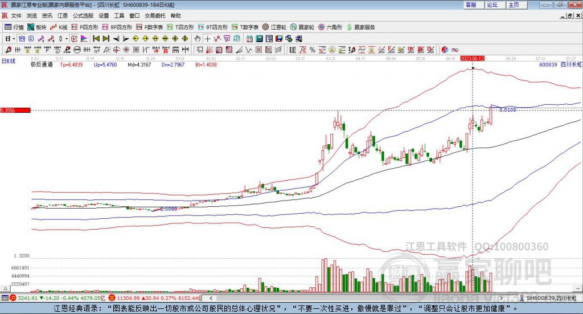Select the crosshair cursor tool
583x314 pixels.
pos(208,39)
